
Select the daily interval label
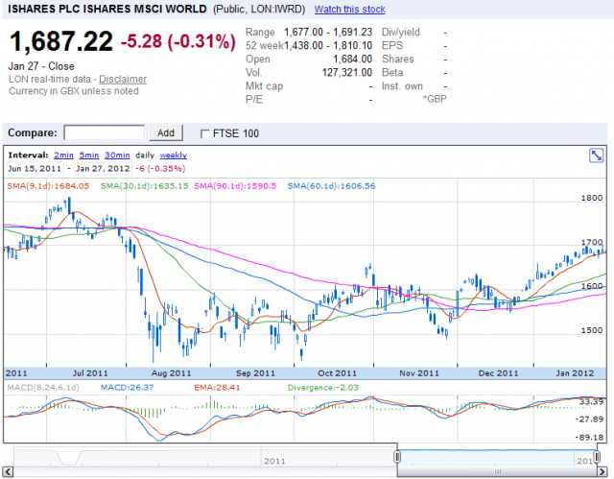pyautogui.click(x=145, y=156)
